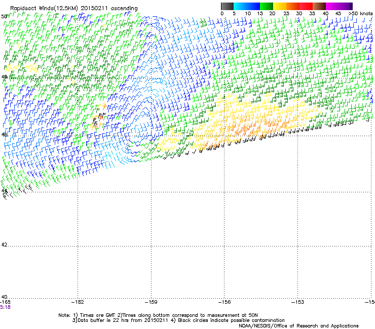Viewport: 375px width, 329px height.
Task: Click the latitude label 44
Action: (4, 191)
